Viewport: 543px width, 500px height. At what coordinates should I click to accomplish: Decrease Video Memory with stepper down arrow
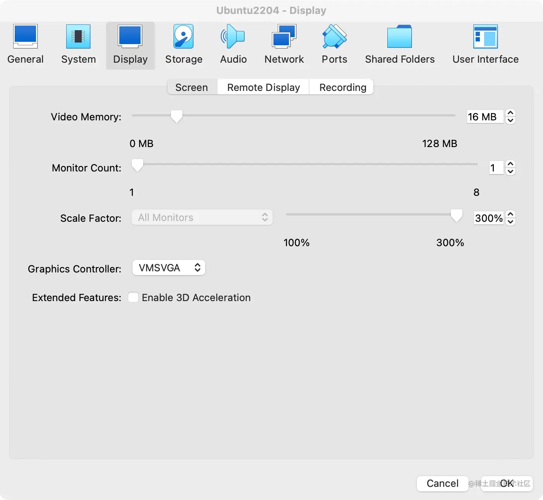click(510, 120)
